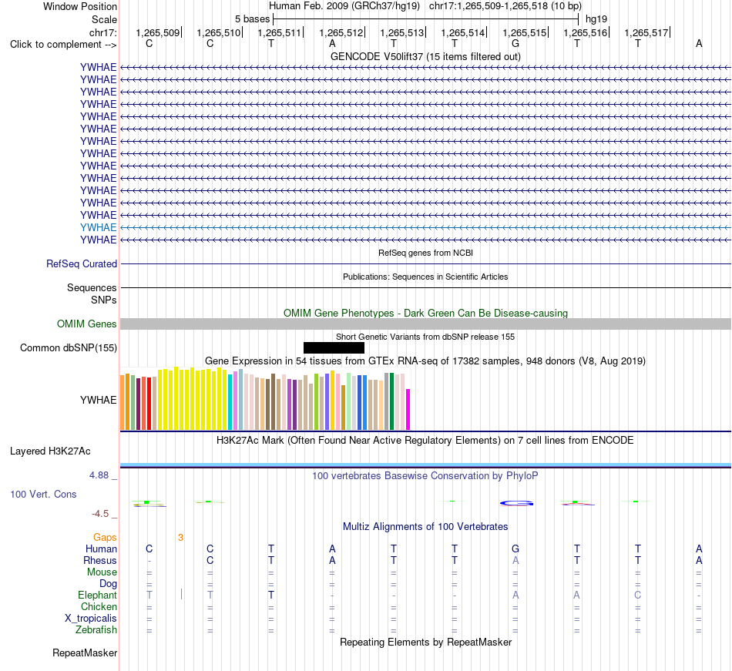Click the Layered H3K27Ac track label
This screenshot has width=732, height=671.
(x=50, y=451)
